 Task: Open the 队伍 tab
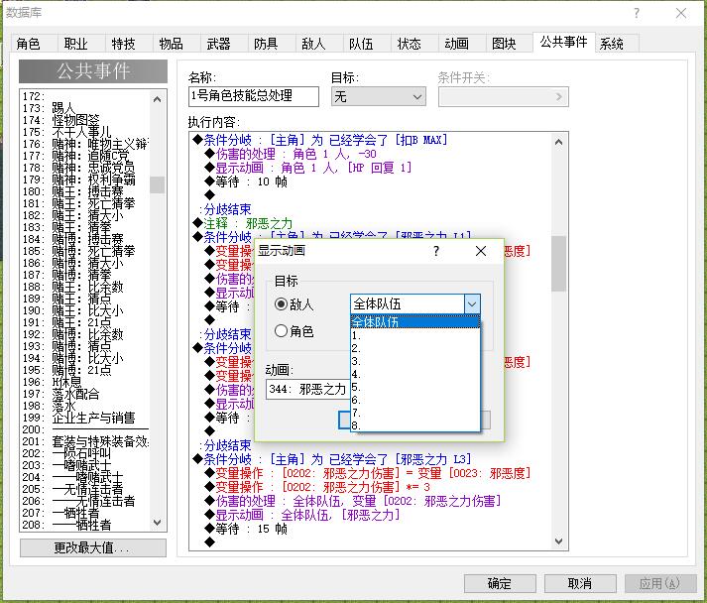[x=361, y=44]
